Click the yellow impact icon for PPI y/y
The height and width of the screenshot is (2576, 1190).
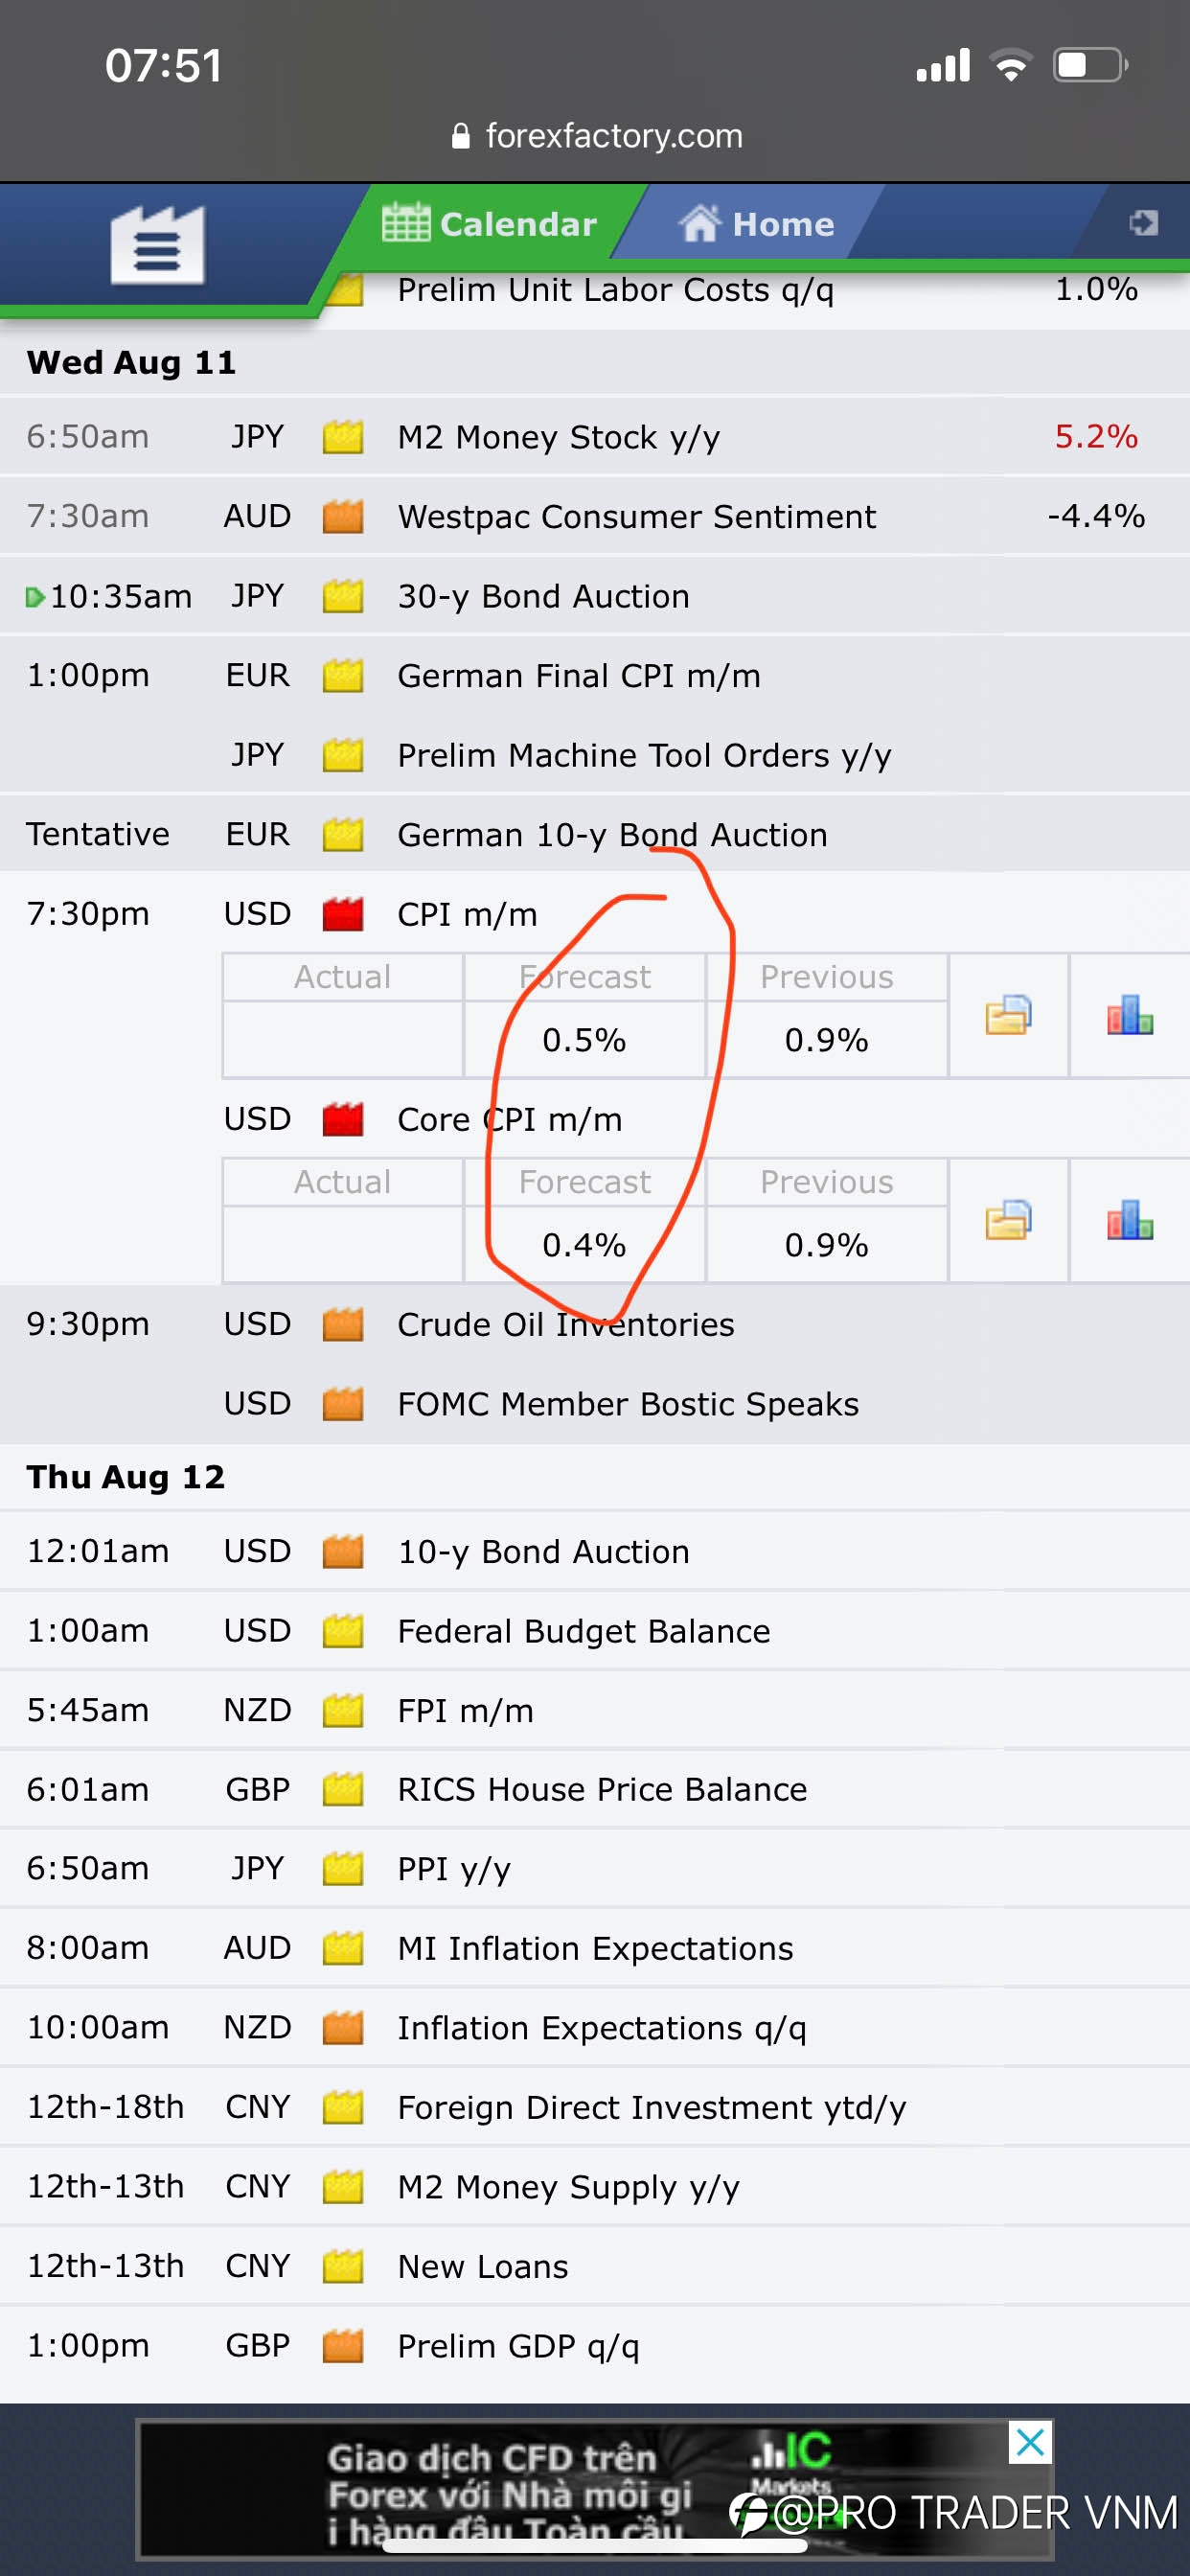tap(342, 1868)
